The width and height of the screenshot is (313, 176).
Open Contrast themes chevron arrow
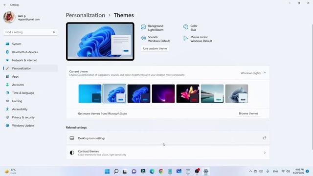coord(265,153)
